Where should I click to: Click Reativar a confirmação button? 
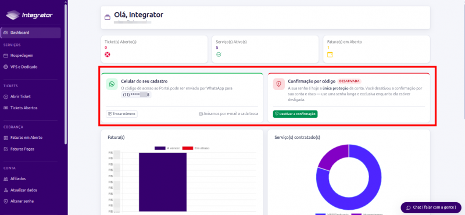pyautogui.click(x=295, y=114)
